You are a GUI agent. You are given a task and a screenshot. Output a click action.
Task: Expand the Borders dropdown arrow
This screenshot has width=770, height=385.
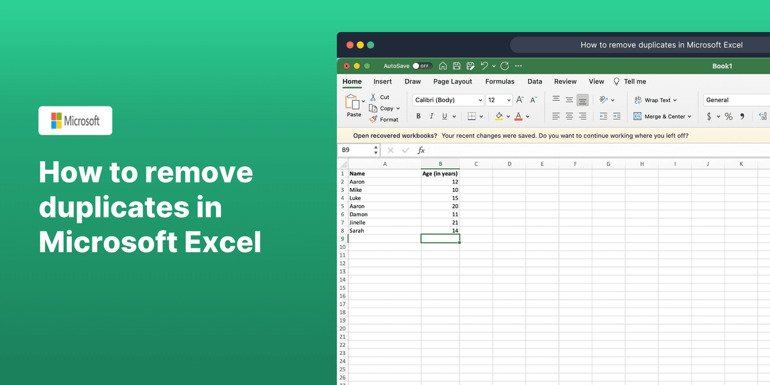click(x=480, y=116)
